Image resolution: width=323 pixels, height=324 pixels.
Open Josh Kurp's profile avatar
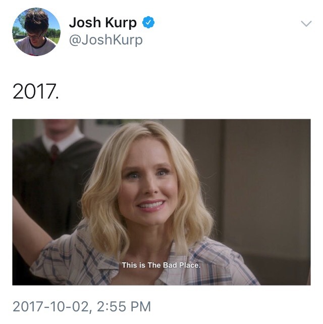tap(36, 32)
